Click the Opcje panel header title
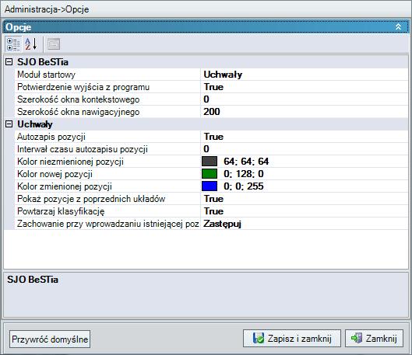This screenshot has height=355, width=412. [x=19, y=27]
